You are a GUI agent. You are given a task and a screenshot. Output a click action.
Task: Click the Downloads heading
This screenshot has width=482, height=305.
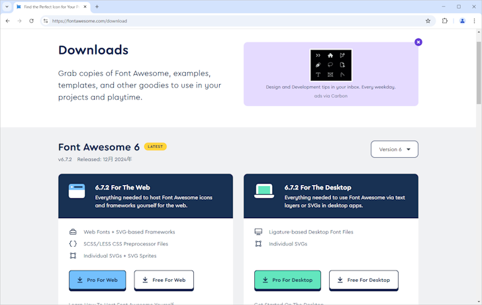click(x=93, y=50)
